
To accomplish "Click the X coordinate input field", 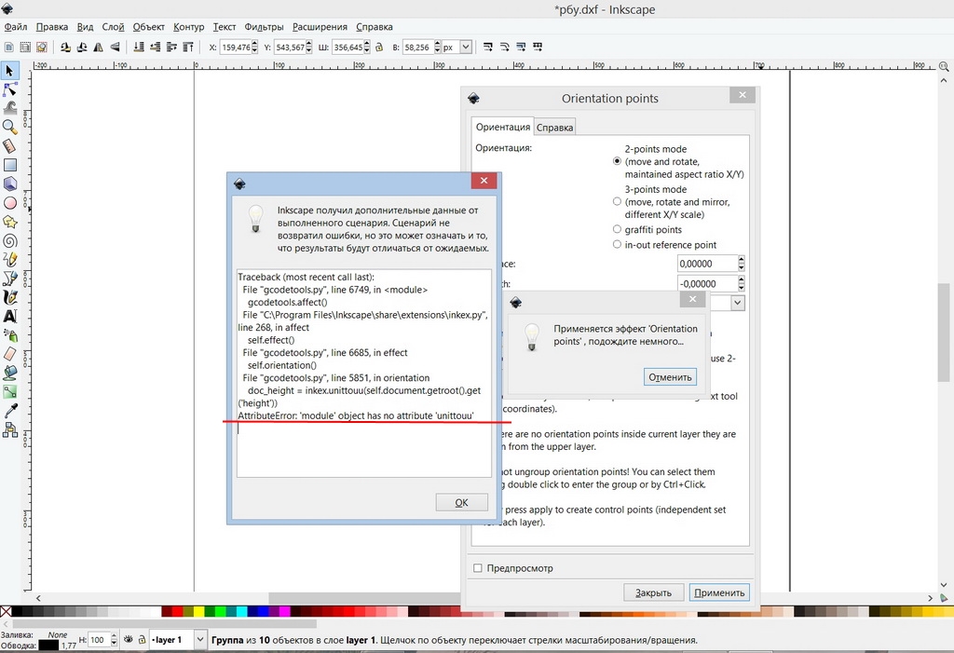I will [235, 47].
